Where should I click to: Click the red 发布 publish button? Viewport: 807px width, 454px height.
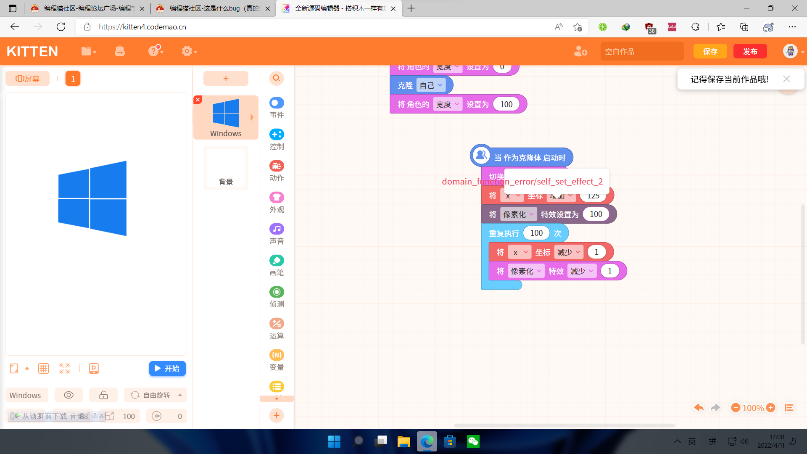[750, 51]
